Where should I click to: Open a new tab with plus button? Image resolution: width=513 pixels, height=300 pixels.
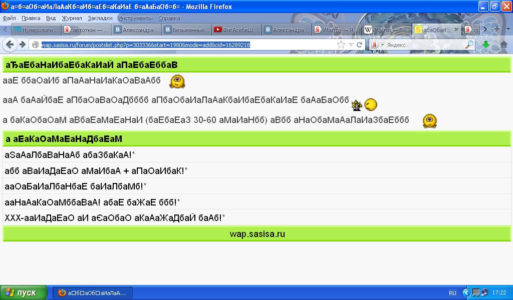click(x=496, y=29)
